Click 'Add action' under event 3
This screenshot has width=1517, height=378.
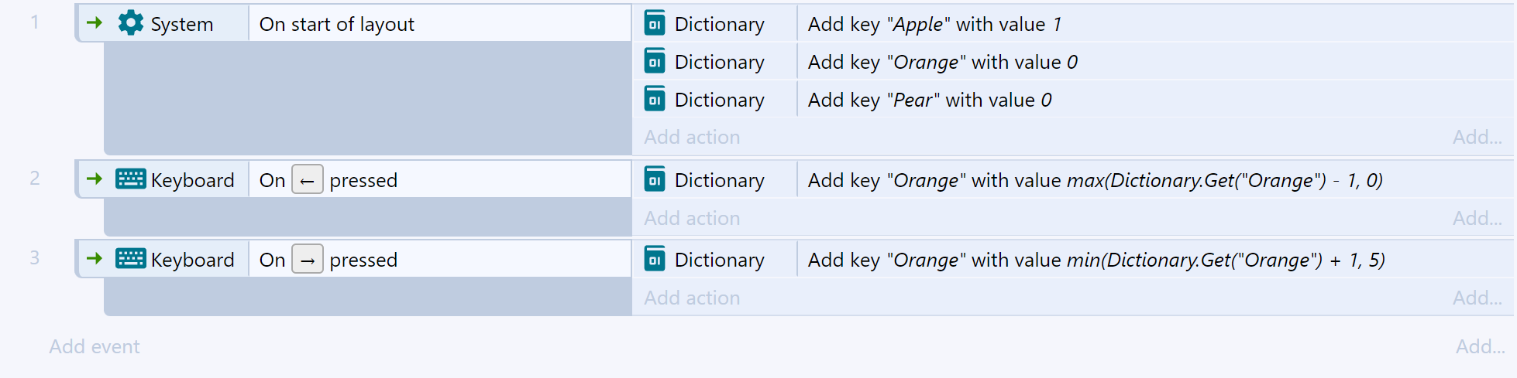[x=692, y=298]
